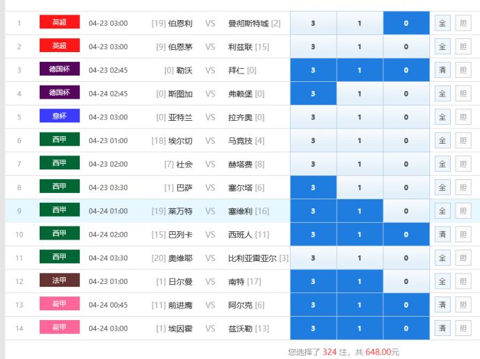
Task: Click the blue 意杯 league tag
Action: tap(59, 117)
